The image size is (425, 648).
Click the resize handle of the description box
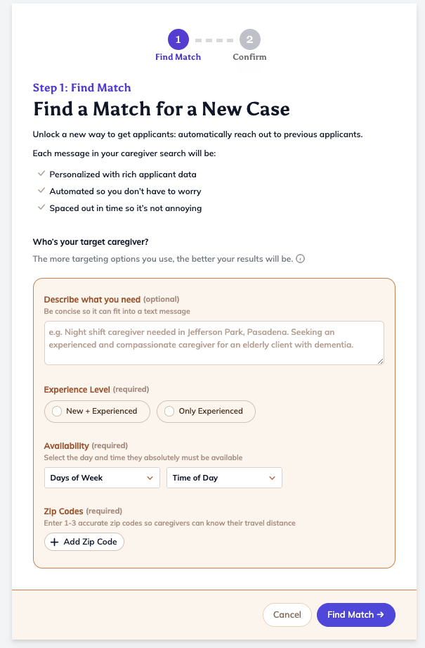(381, 361)
